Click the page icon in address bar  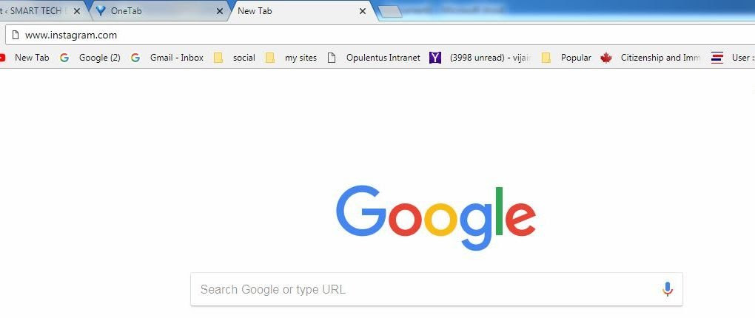16,35
